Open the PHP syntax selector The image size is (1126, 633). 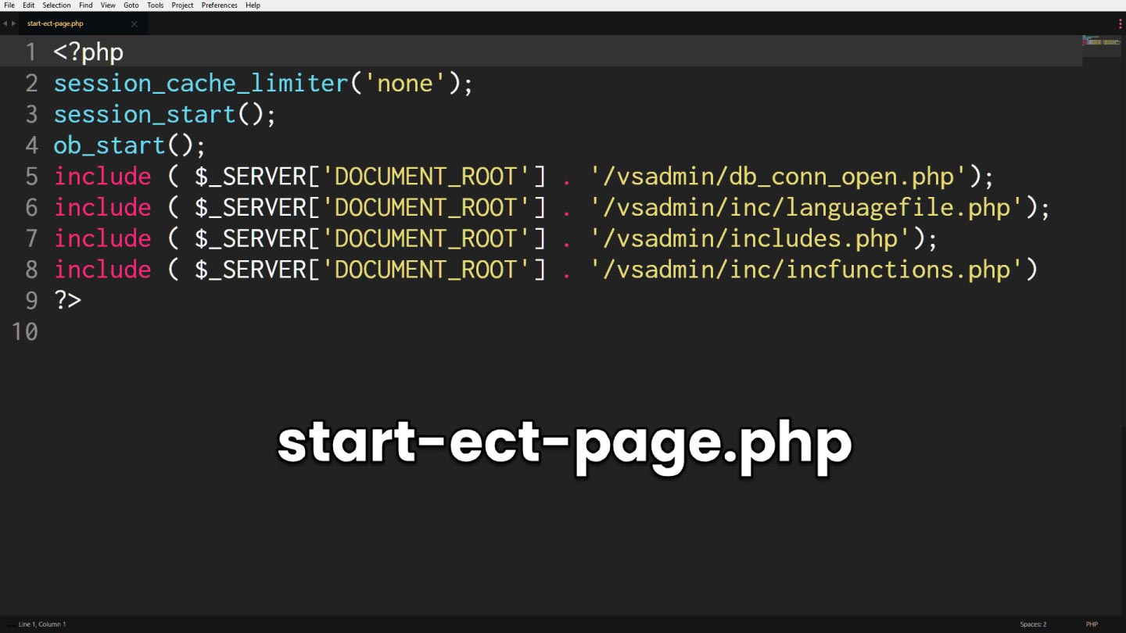click(x=1092, y=624)
